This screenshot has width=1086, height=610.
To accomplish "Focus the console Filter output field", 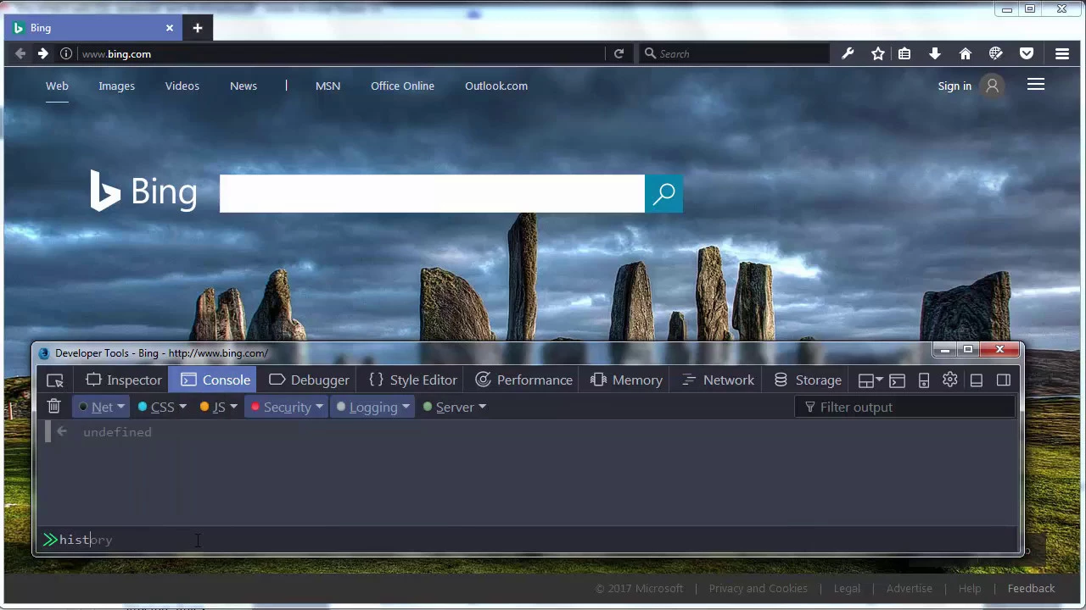I will click(905, 408).
